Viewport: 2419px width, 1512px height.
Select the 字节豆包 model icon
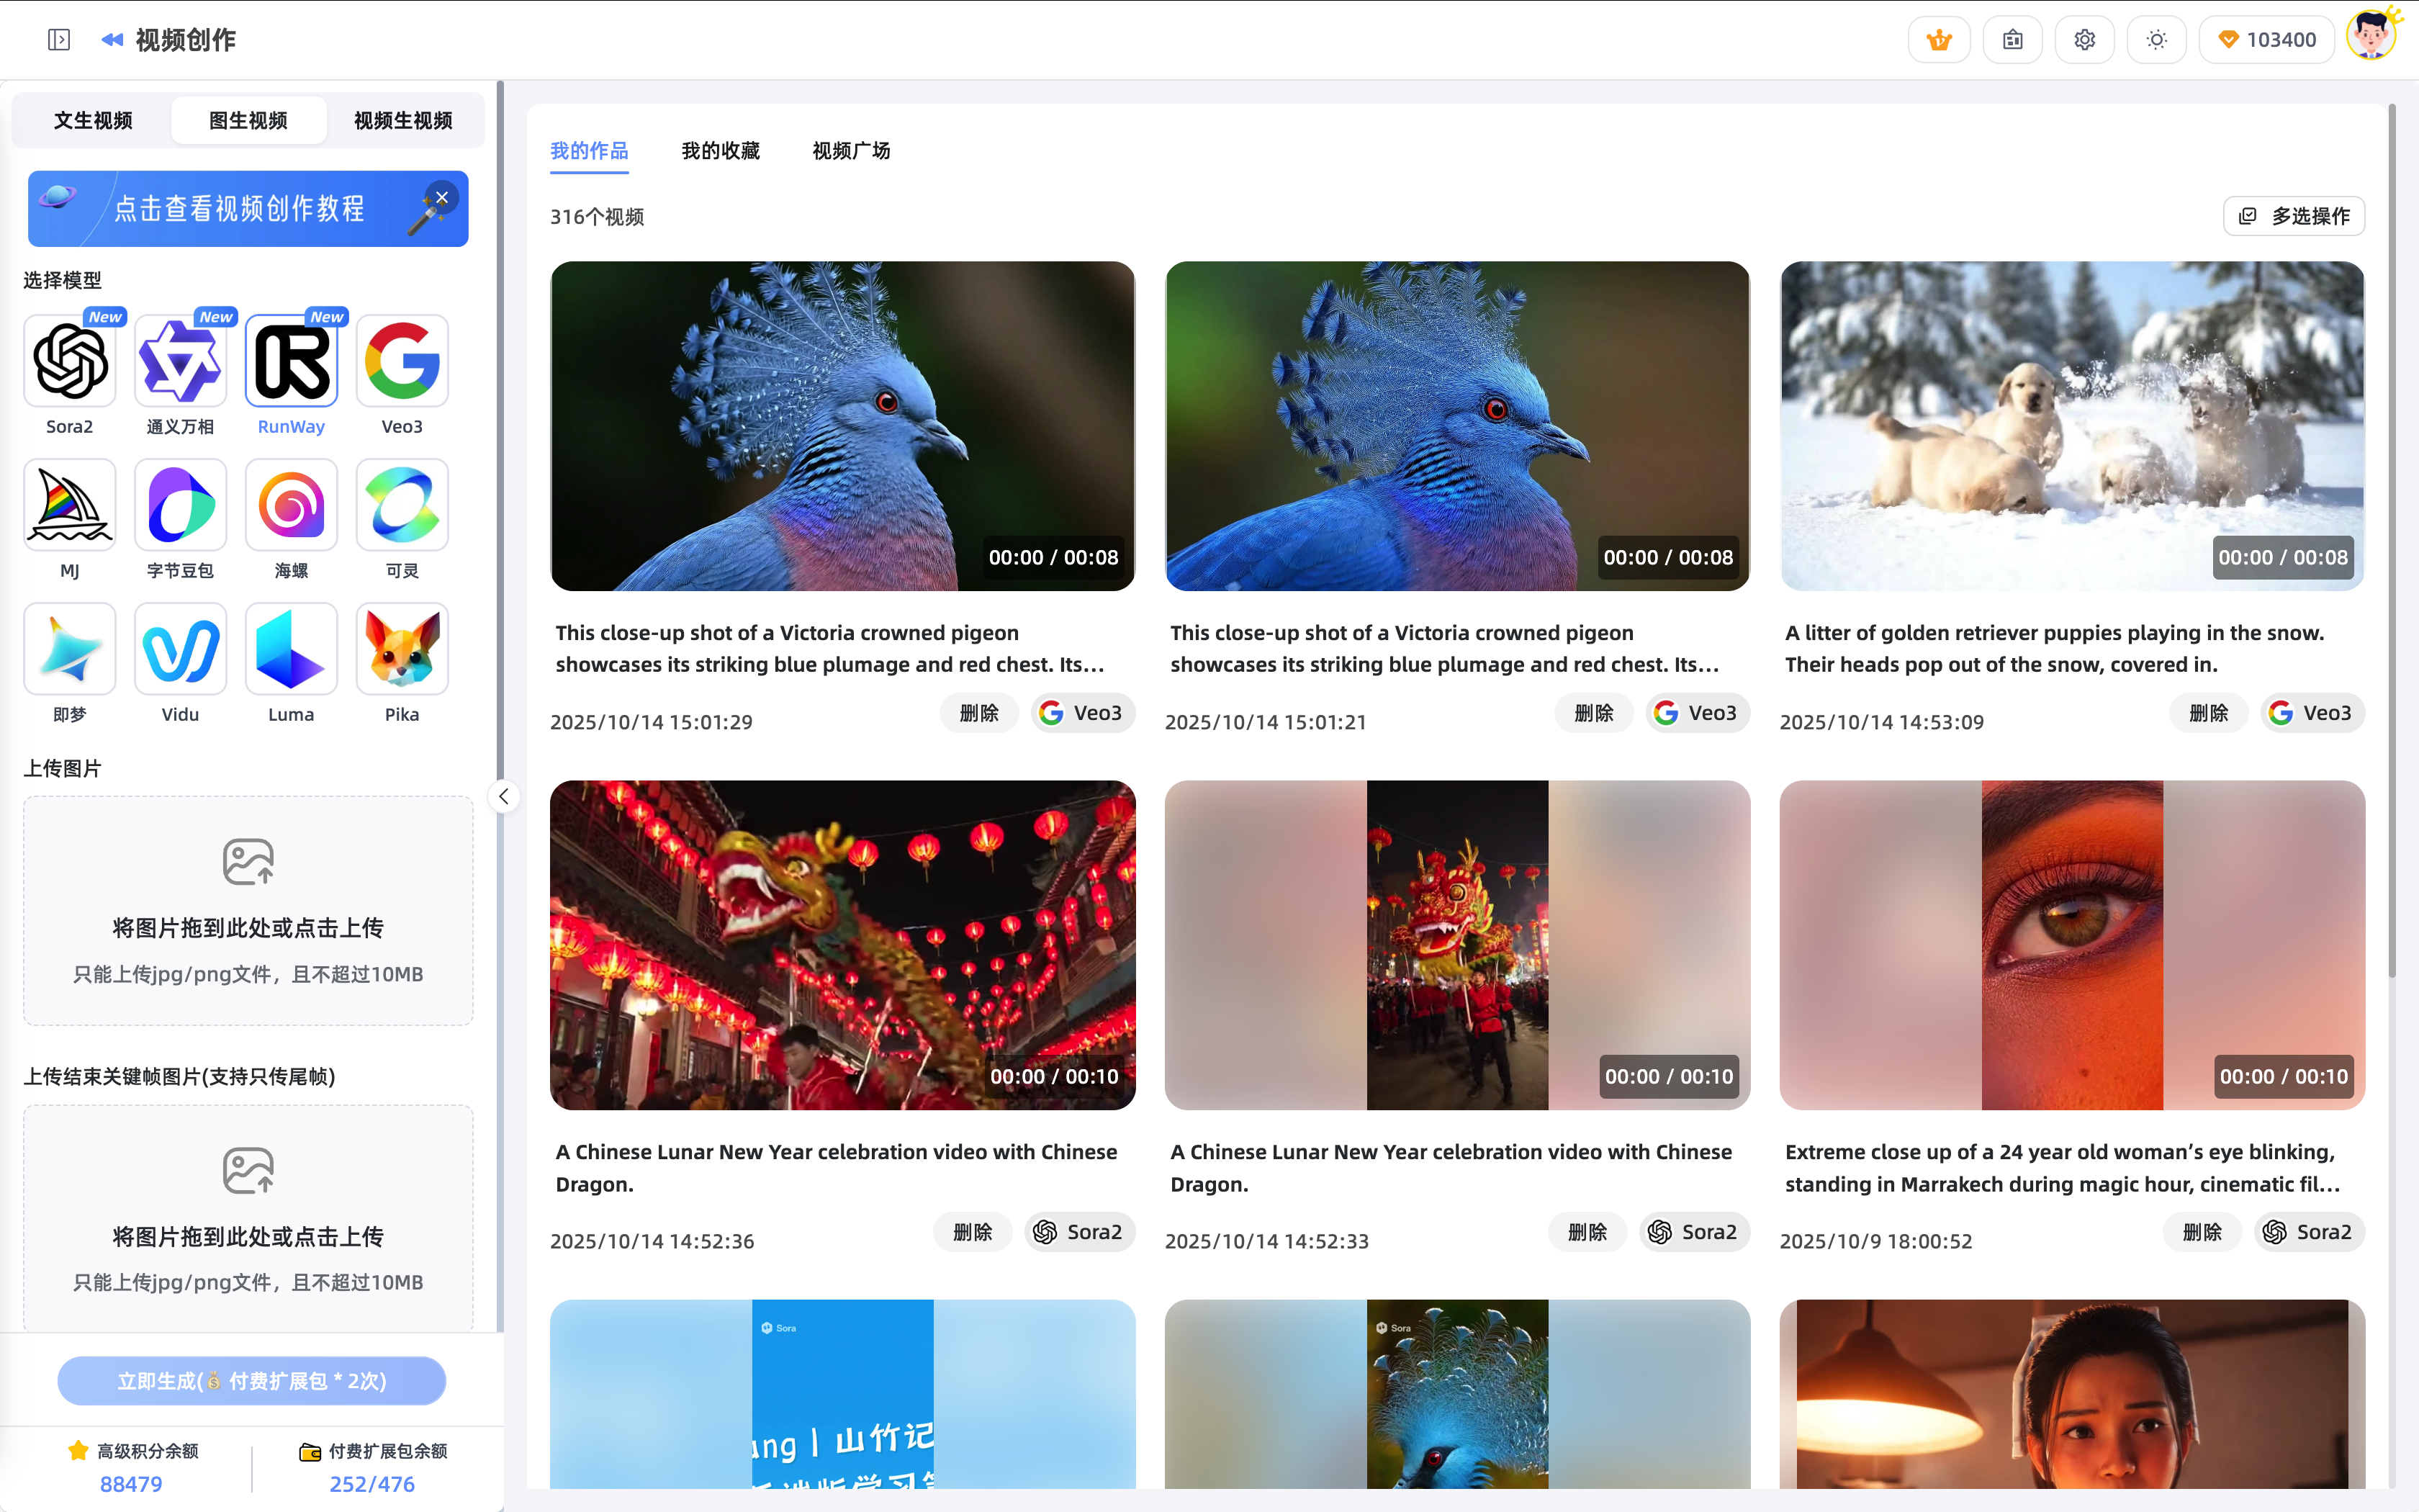coord(181,505)
